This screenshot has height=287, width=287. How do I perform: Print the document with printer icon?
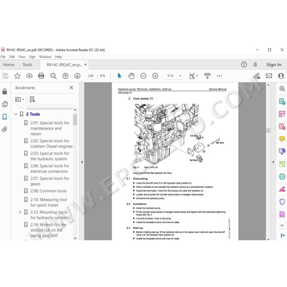click(x=41, y=76)
